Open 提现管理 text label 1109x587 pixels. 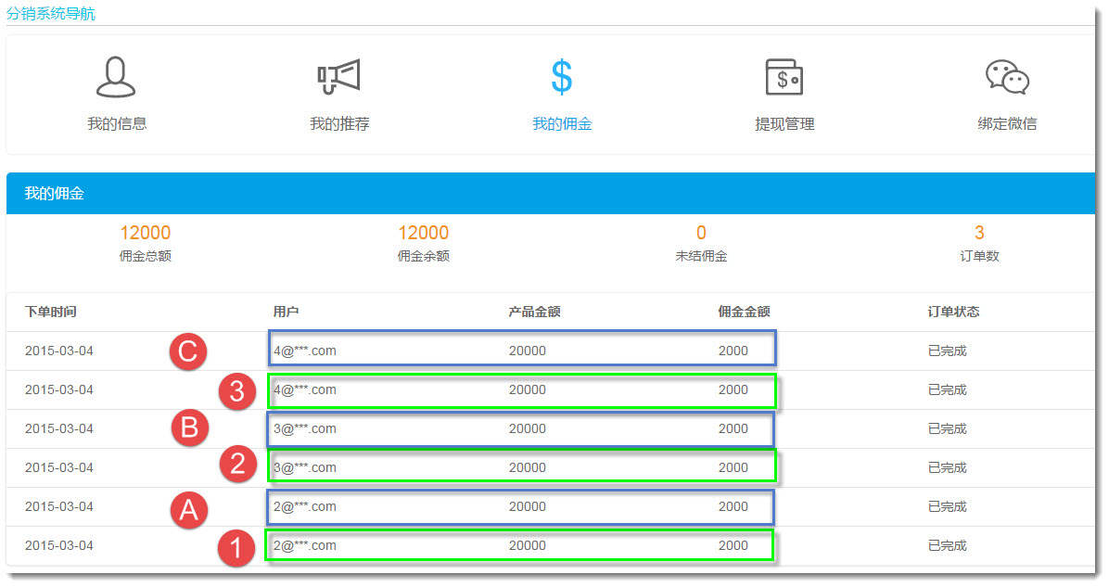point(784,123)
